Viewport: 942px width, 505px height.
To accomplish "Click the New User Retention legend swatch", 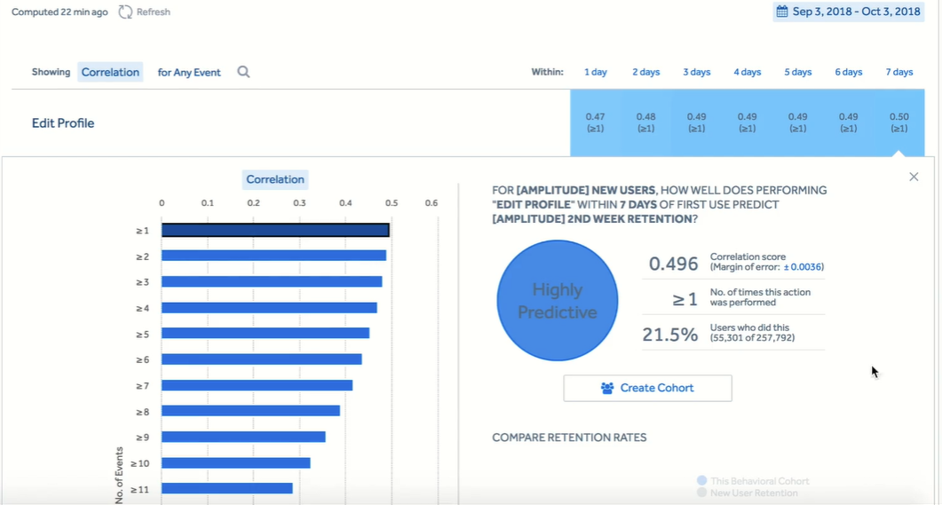I will pyautogui.click(x=701, y=493).
